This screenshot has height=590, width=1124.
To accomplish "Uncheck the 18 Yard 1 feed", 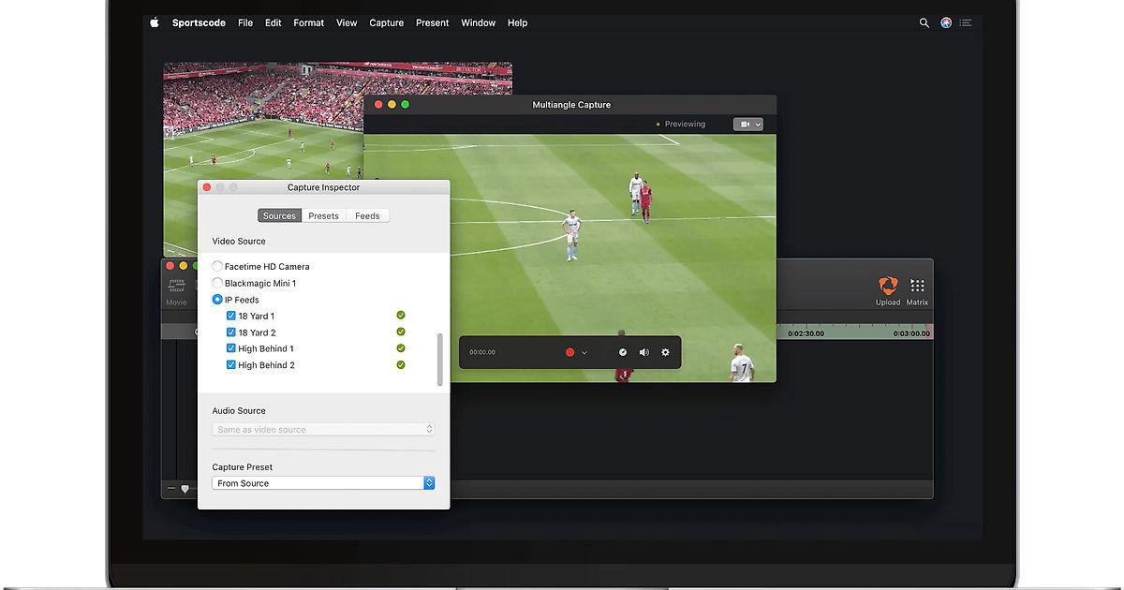I will tap(231, 316).
